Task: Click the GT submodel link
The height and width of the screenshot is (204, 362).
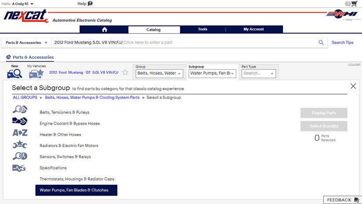Action: tap(88, 72)
